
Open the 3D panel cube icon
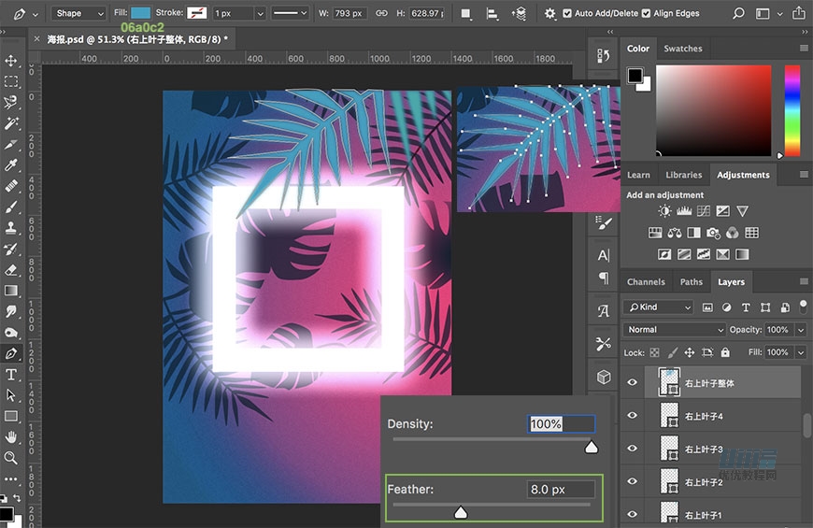click(x=604, y=377)
